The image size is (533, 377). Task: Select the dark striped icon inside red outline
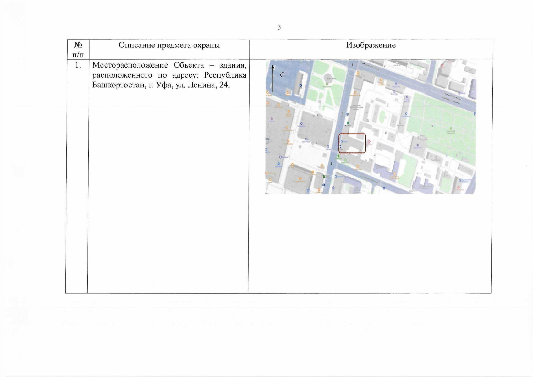[x=340, y=147]
